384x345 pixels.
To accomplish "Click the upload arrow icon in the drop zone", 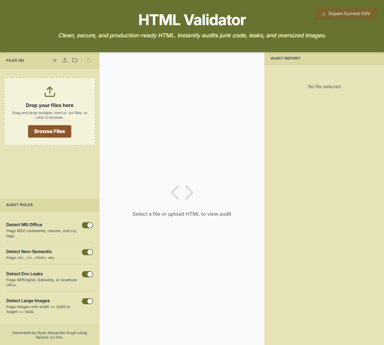I will [x=50, y=91].
